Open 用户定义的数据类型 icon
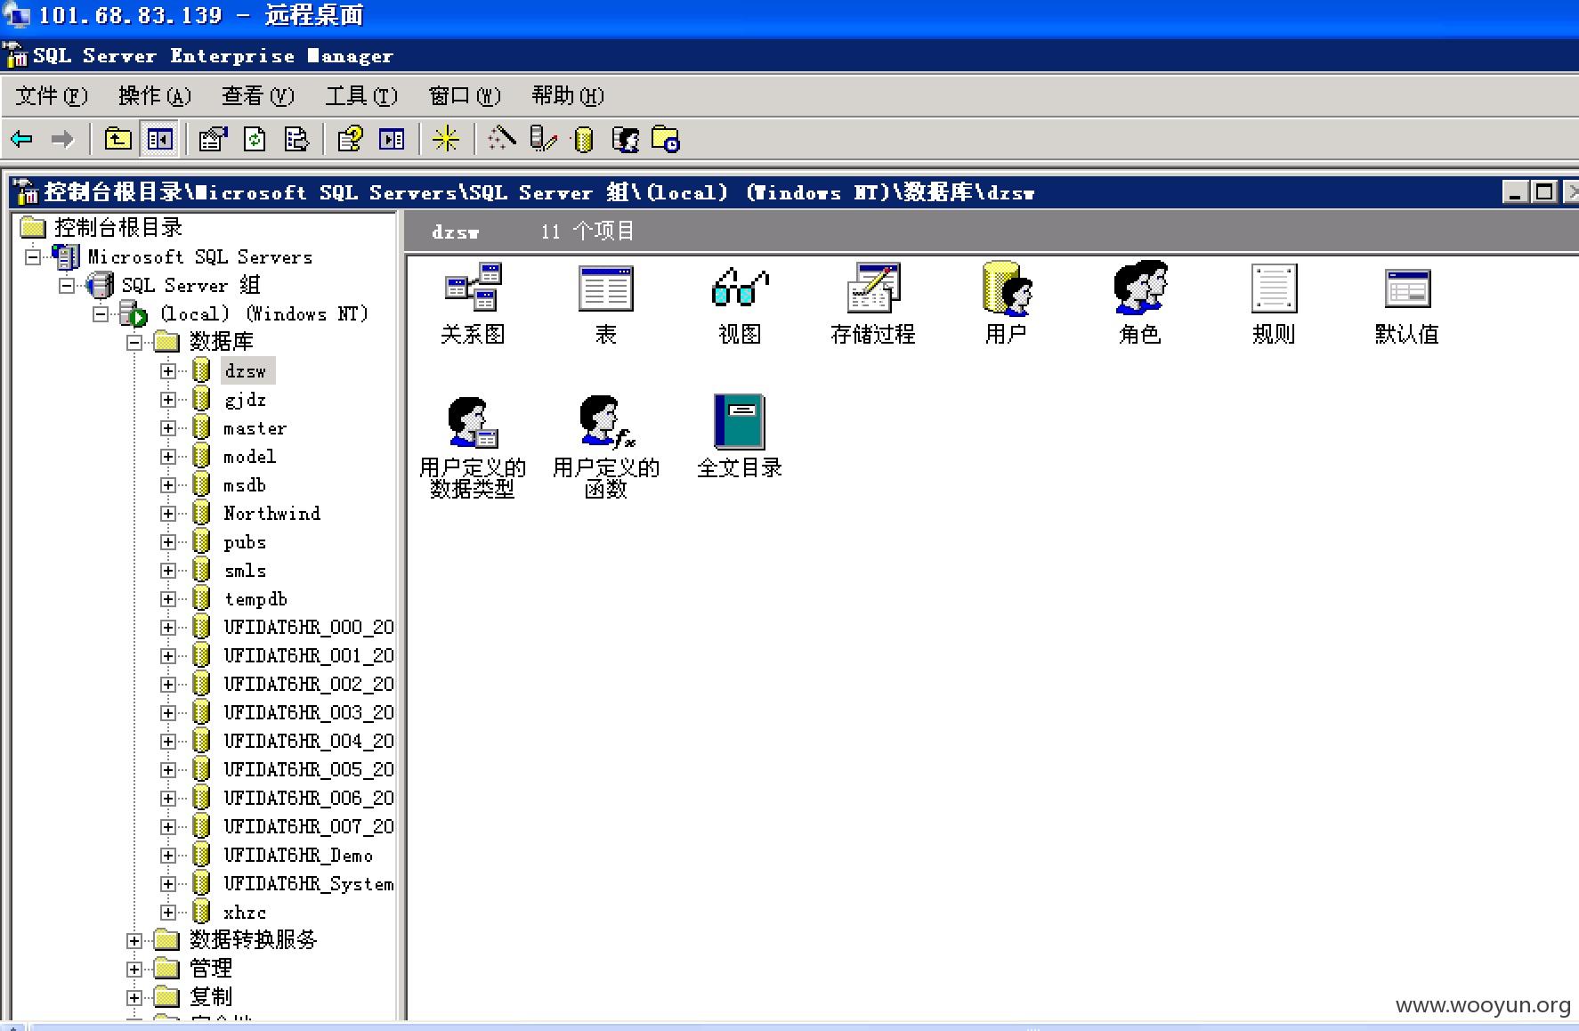The width and height of the screenshot is (1579, 1031). (x=473, y=421)
